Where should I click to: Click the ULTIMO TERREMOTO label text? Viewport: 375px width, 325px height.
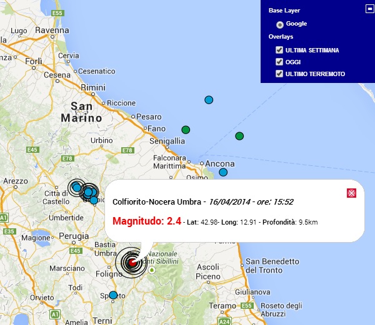[x=315, y=74]
